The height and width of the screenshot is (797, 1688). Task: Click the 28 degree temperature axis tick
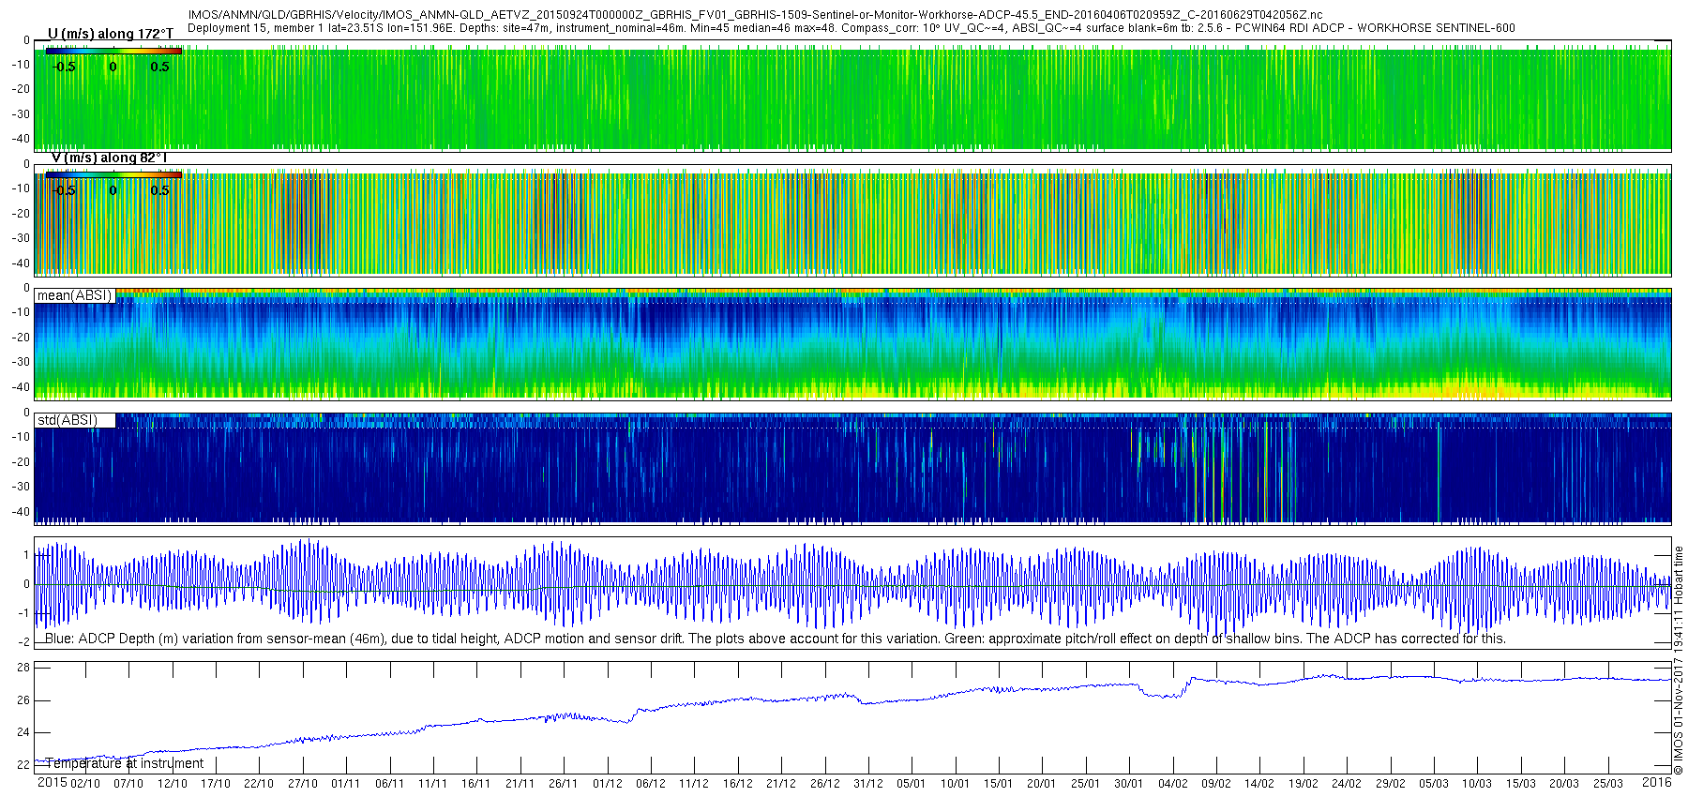23,668
